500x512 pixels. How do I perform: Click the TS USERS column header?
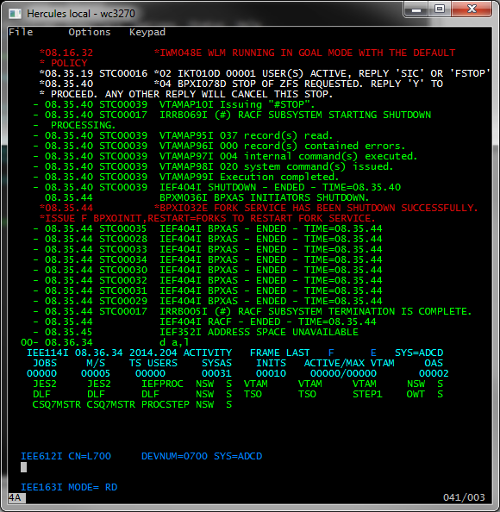[x=153, y=363]
